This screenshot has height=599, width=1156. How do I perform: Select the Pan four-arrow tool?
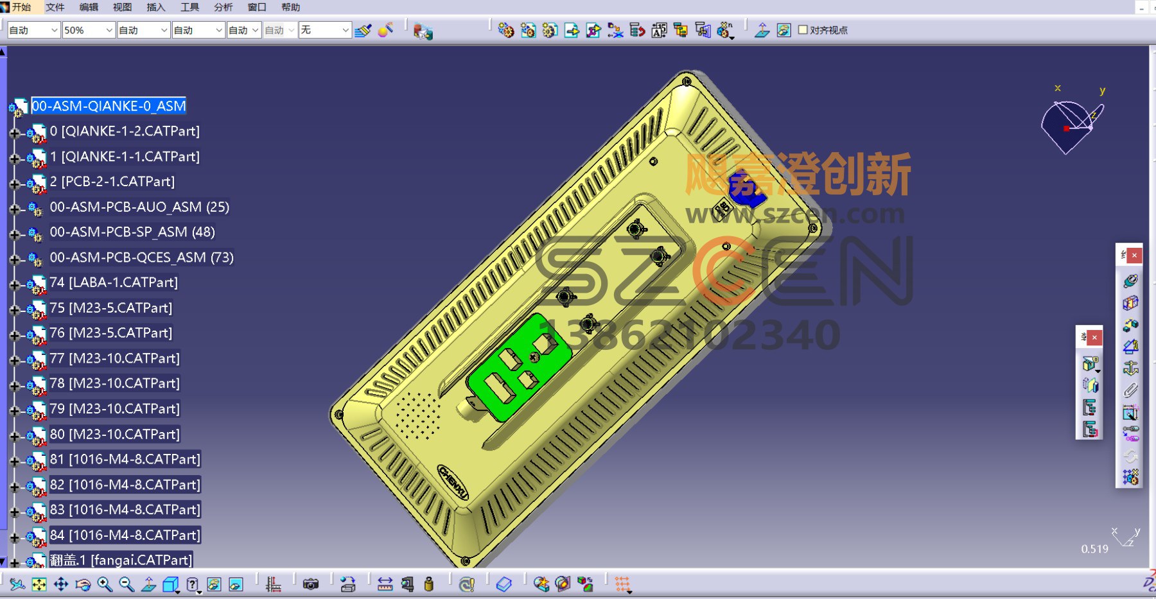tap(61, 584)
